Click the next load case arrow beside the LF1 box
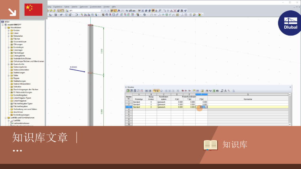 [x=108, y=11]
